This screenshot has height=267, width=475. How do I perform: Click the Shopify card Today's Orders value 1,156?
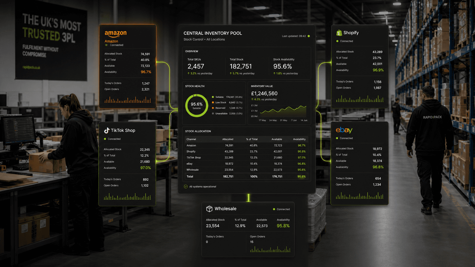coord(378,82)
